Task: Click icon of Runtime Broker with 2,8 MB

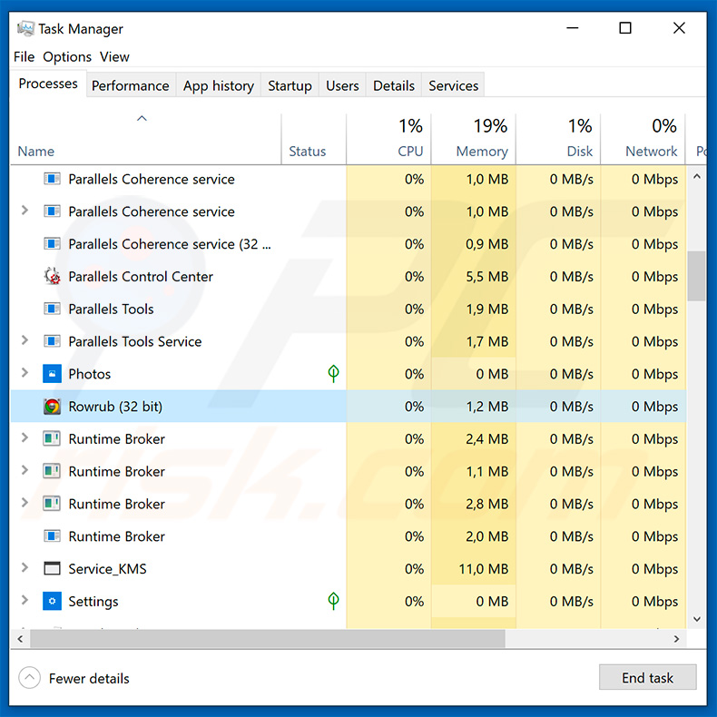Action: (x=52, y=504)
